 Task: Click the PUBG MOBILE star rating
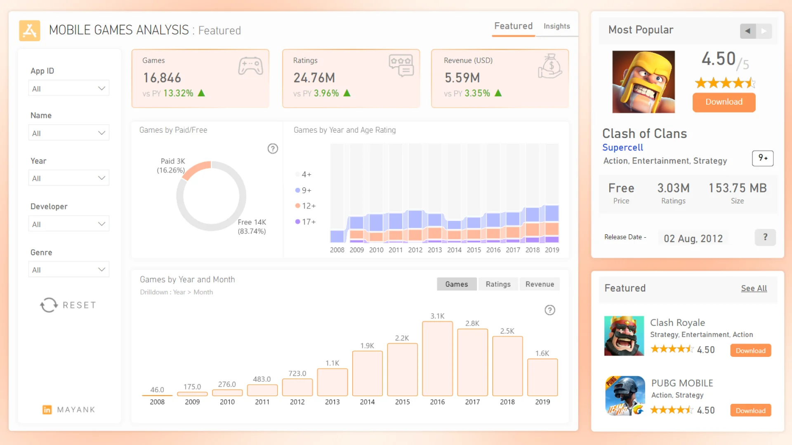(x=672, y=410)
